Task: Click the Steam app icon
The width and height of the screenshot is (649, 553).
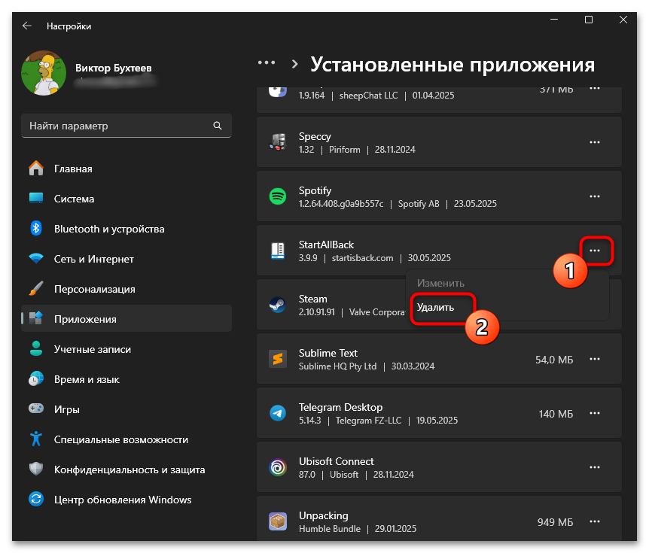Action: tap(277, 305)
